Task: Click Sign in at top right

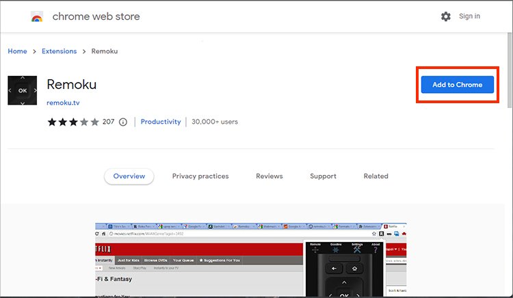Action: (469, 16)
